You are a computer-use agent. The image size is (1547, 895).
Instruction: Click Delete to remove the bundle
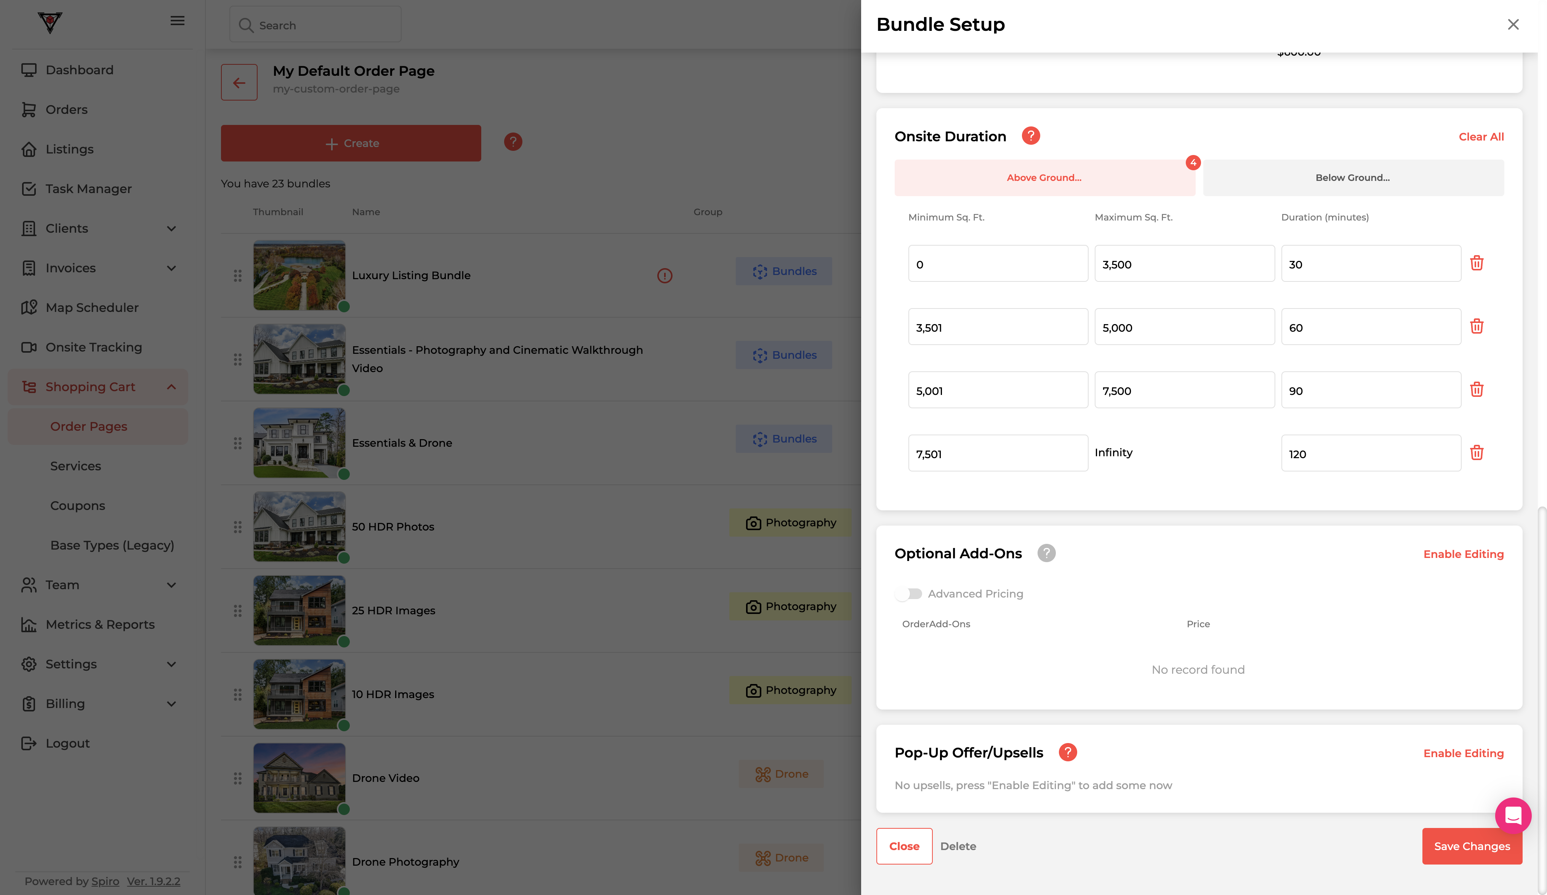958,846
